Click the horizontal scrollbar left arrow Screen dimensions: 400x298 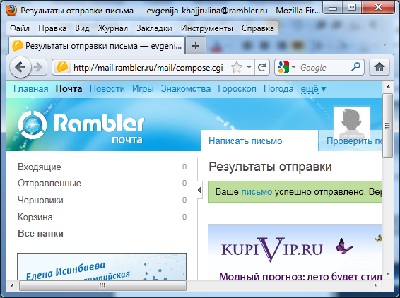pyautogui.click(x=12, y=285)
